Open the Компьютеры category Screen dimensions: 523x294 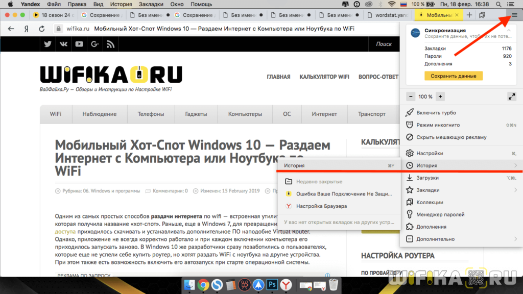click(x=245, y=114)
